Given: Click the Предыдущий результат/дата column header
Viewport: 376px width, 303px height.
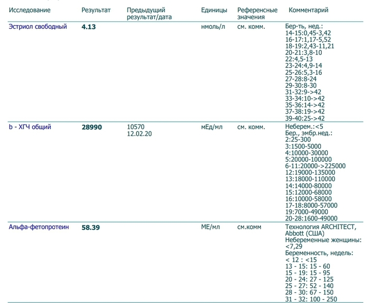Looking at the screenshot, I should (x=149, y=13).
